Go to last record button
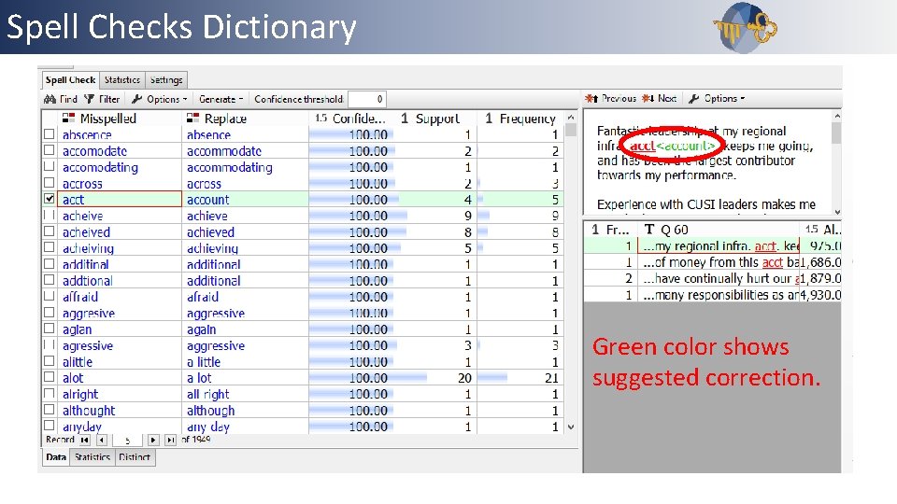This screenshot has height=504, width=897. 170,440
